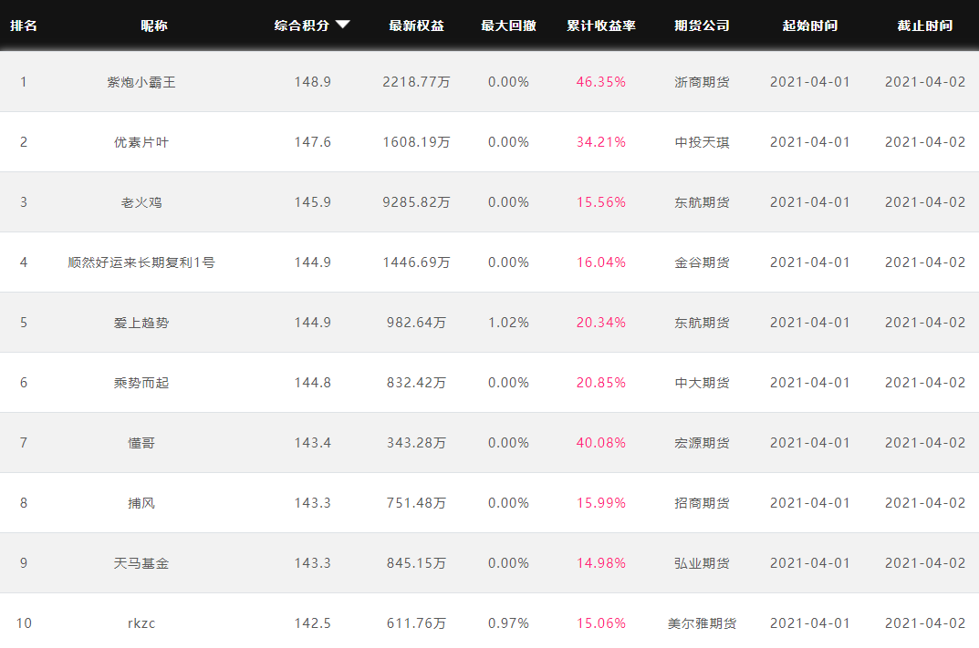The image size is (979, 648).
Task: Select equity value 611.76万
Action: 416,623
